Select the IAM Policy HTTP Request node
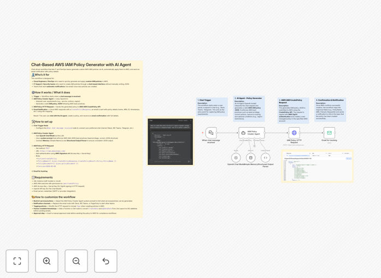This screenshot has height=278, width=381. coord(294,133)
